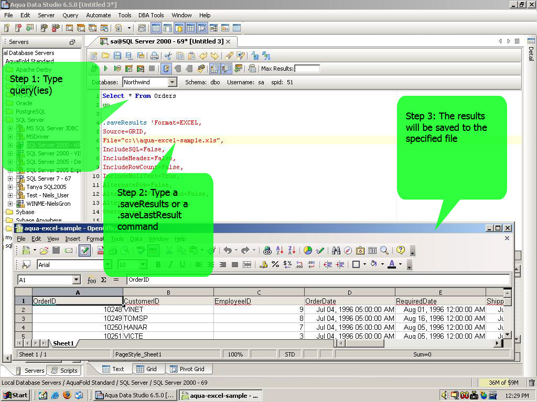537x402 pixels.
Task: Open the DBA Tools menu
Action: coord(151,15)
